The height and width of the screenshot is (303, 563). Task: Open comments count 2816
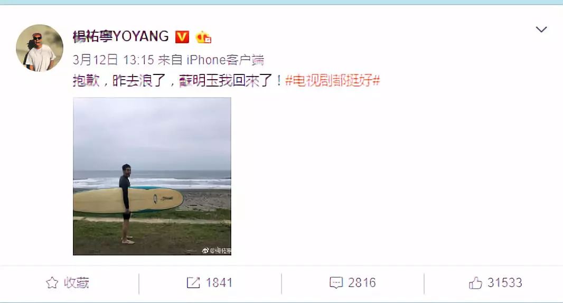click(362, 283)
